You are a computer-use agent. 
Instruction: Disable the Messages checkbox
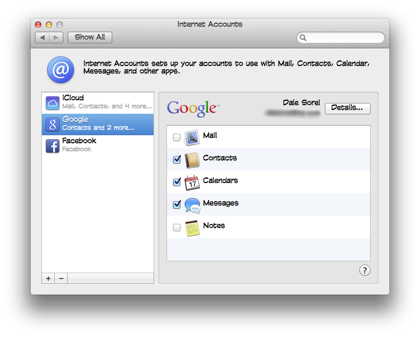point(177,204)
